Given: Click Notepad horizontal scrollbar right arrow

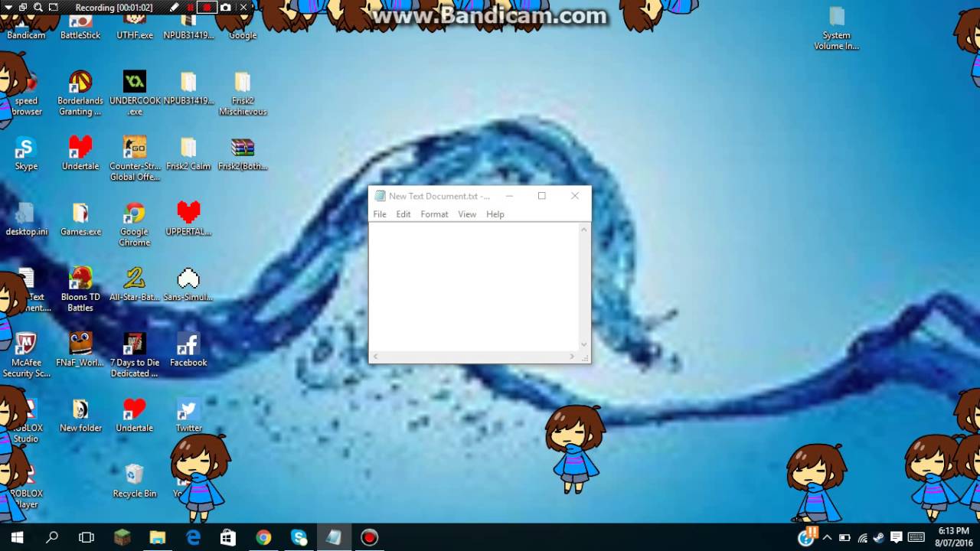Looking at the screenshot, I should [x=572, y=357].
